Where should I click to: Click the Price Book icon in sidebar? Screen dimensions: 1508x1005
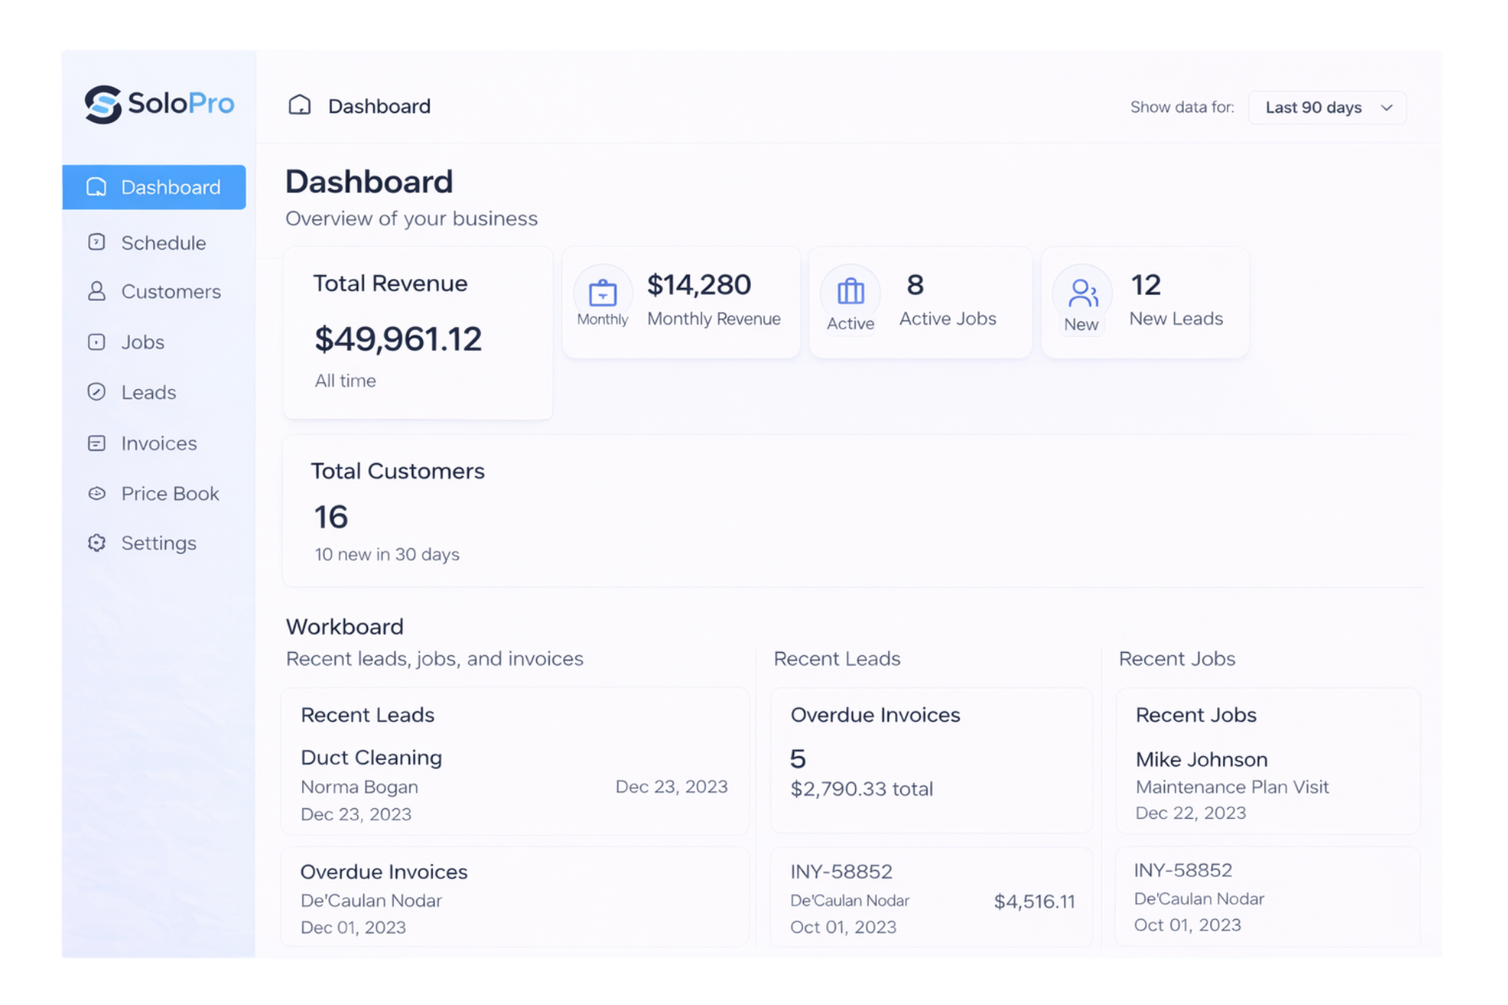tap(97, 493)
